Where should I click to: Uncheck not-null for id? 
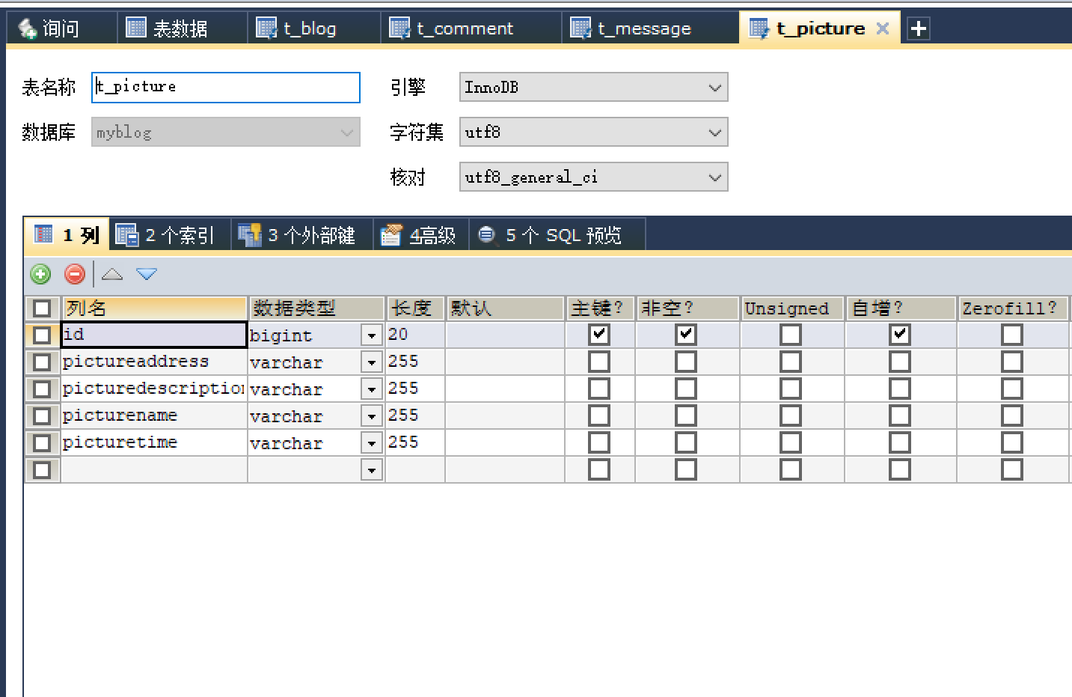[686, 335]
